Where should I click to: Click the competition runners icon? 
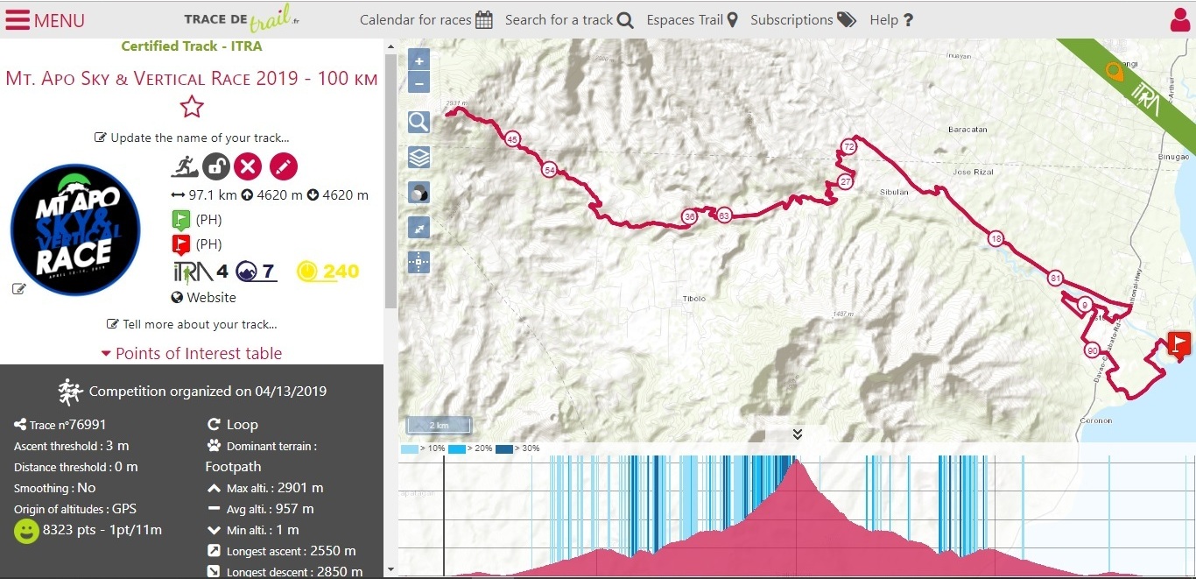point(70,392)
